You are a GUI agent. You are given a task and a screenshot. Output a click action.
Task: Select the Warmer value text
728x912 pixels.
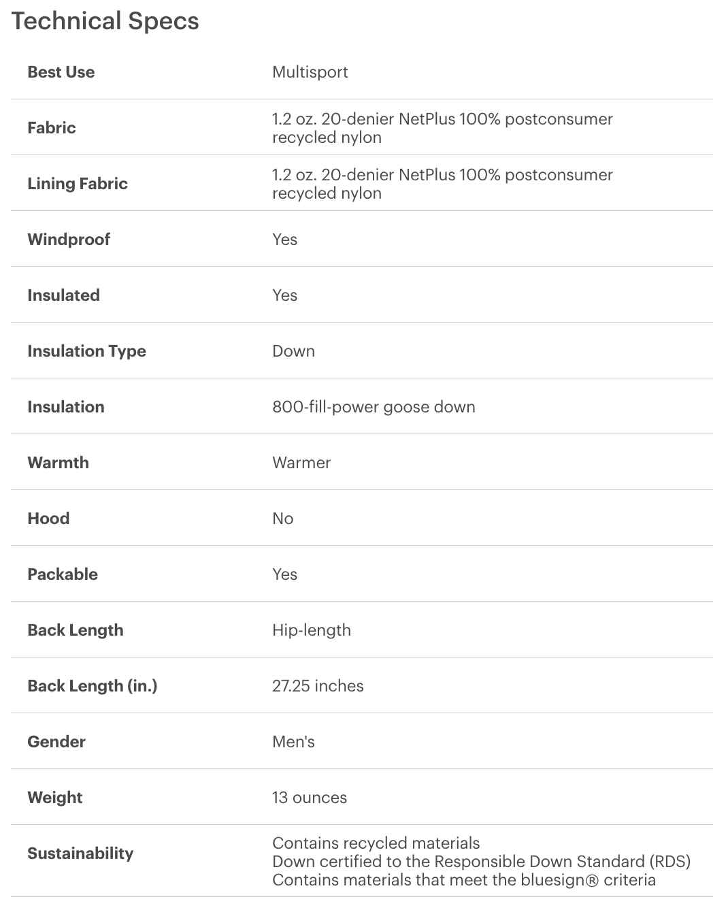click(x=301, y=463)
